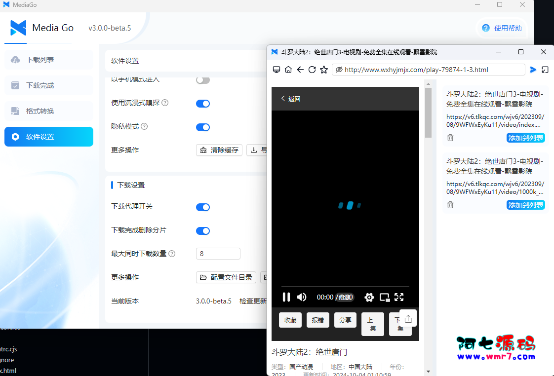This screenshot has width=554, height=376.
Task: Click the scrollbar up arrow in the browser page
Action: [x=428, y=84]
